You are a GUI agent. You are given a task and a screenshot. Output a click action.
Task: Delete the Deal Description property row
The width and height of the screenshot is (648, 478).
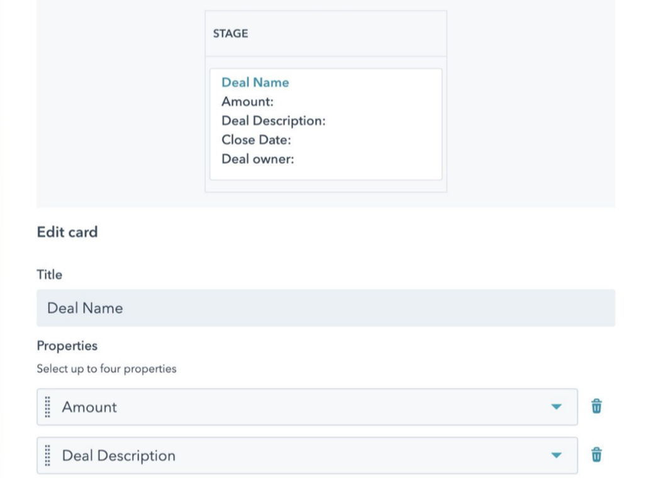click(596, 455)
